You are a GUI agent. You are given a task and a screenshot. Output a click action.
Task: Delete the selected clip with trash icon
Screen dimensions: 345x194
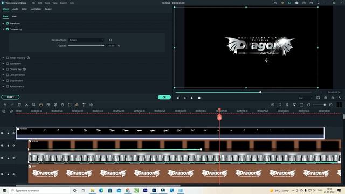point(19,105)
